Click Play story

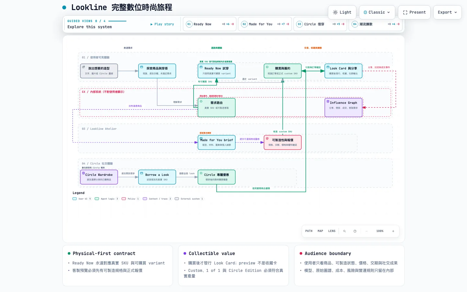(x=162, y=24)
